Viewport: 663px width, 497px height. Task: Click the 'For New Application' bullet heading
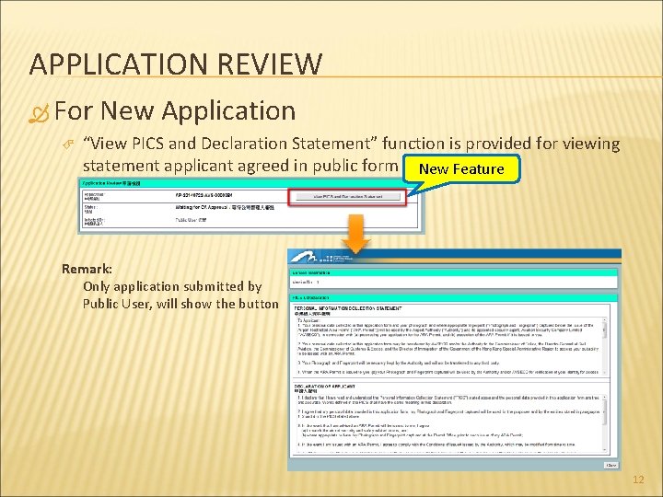pyautogui.click(x=175, y=110)
